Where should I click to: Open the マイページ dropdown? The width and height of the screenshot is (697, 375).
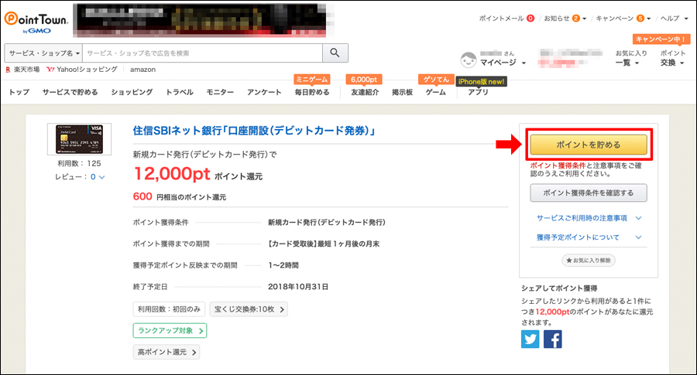click(503, 63)
